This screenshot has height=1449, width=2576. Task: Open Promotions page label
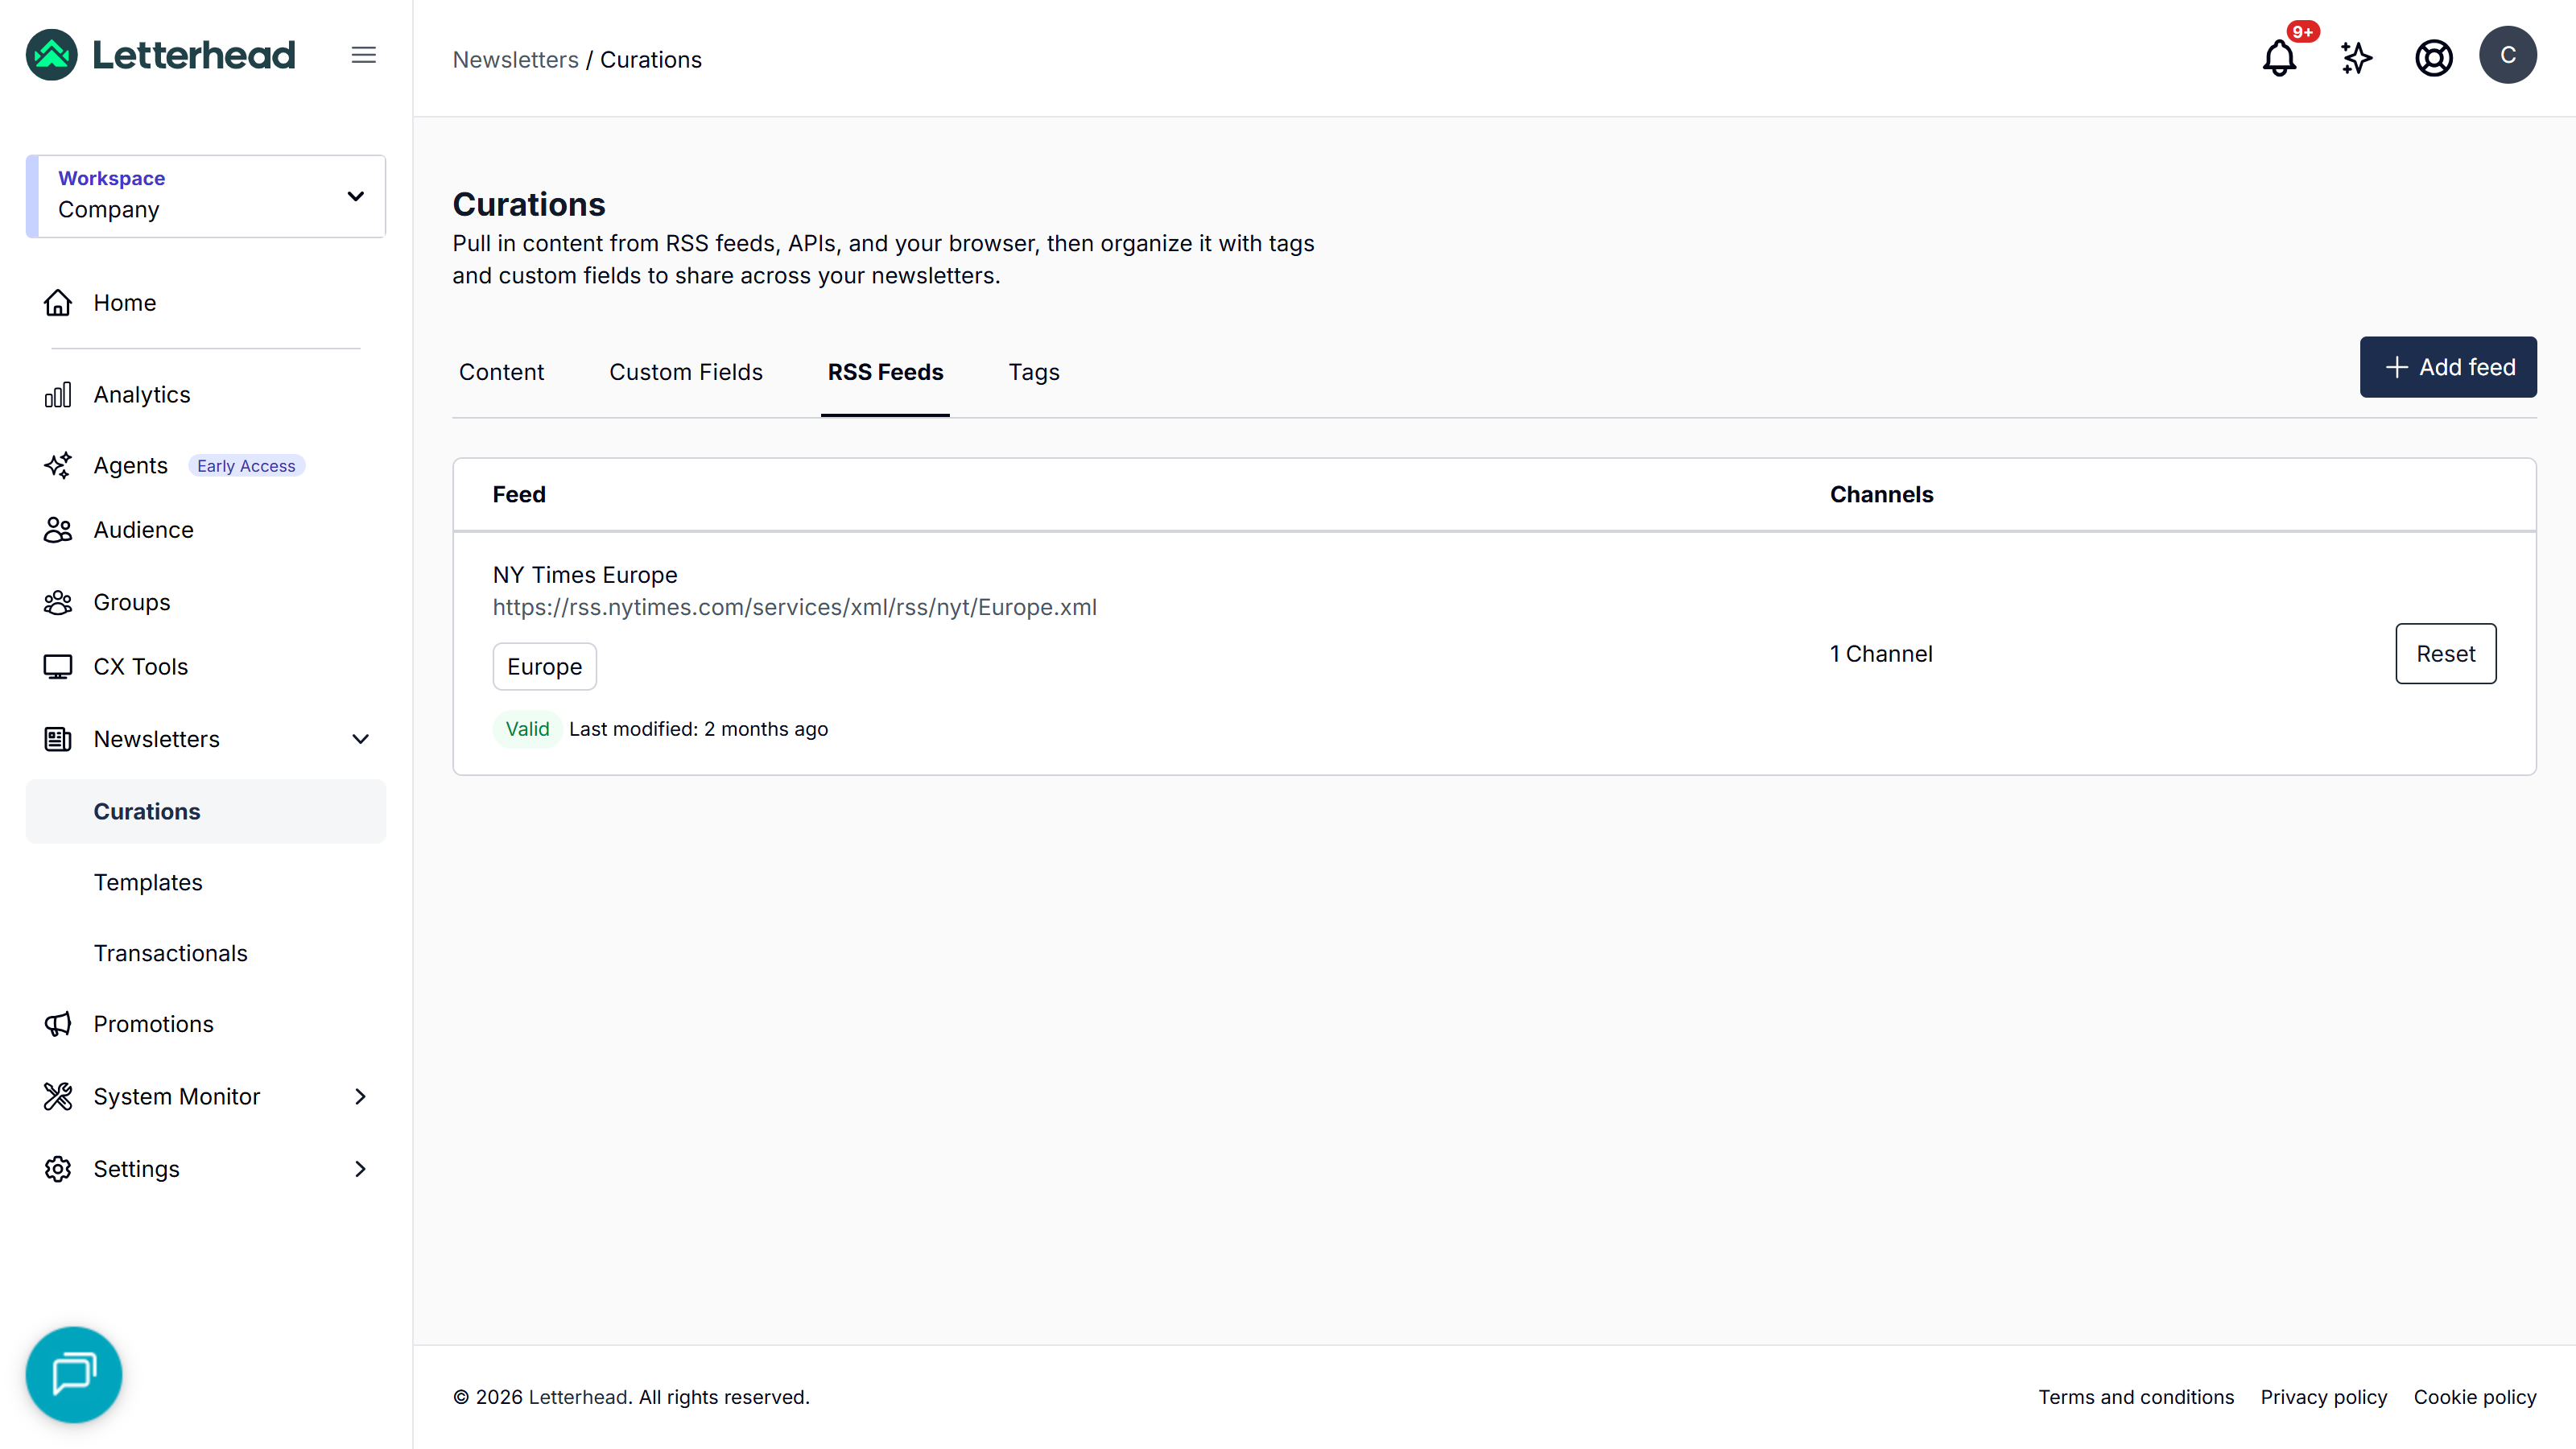(154, 1024)
